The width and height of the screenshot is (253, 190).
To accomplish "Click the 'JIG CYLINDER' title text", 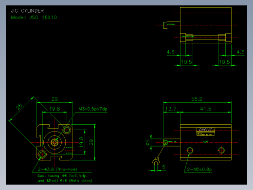I will click(x=27, y=11).
